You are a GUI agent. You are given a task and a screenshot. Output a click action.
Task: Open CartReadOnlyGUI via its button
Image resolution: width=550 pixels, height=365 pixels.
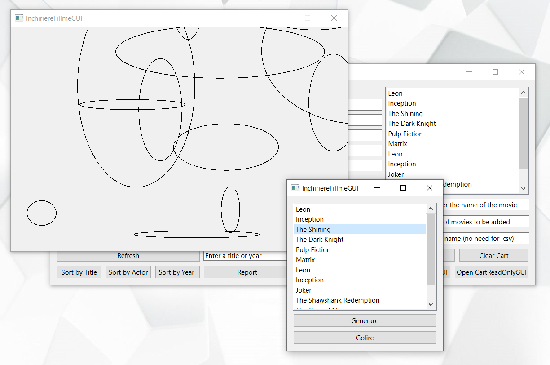click(492, 272)
